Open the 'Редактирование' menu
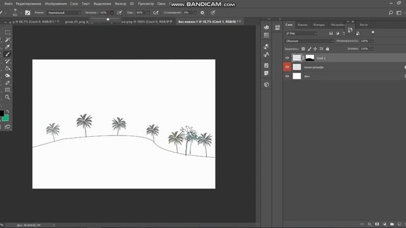The image size is (406, 228). tap(29, 4)
